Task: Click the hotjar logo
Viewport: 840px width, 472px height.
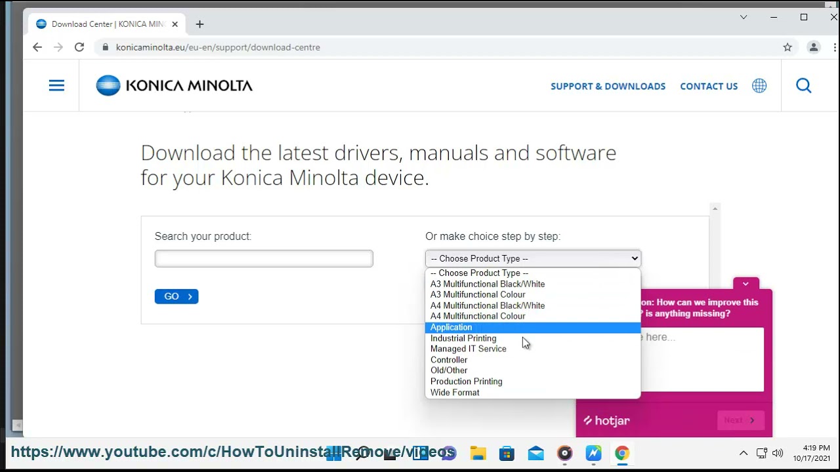Action: click(x=607, y=421)
